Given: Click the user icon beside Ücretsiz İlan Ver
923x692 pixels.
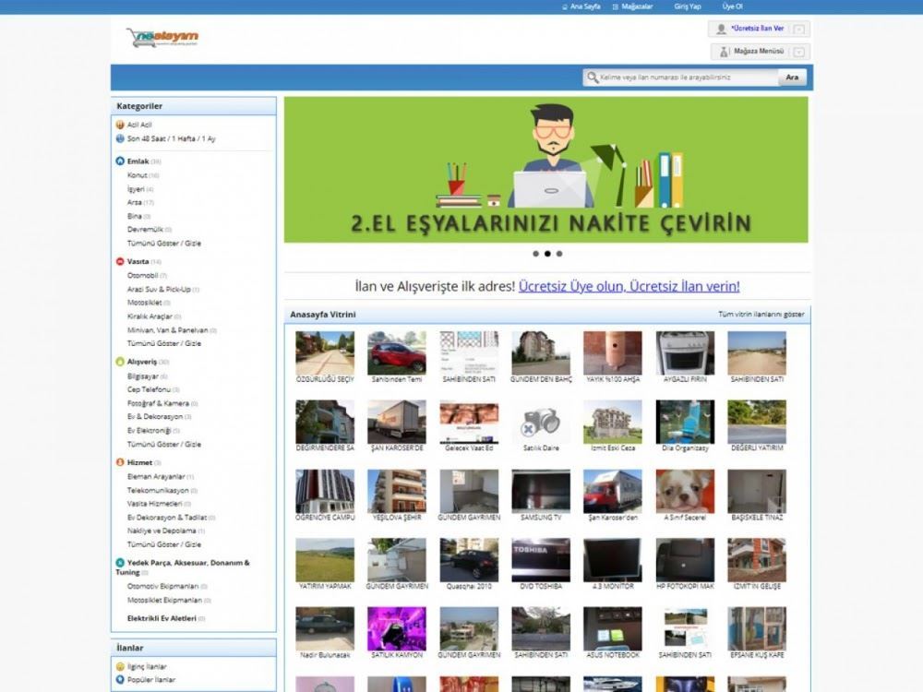Looking at the screenshot, I should (x=721, y=29).
